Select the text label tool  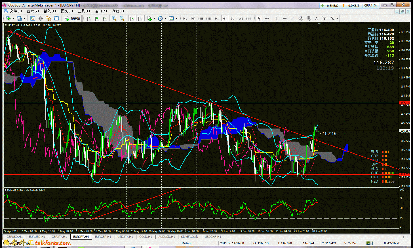pyautogui.click(x=324, y=18)
